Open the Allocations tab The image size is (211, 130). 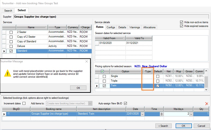pos(150,27)
